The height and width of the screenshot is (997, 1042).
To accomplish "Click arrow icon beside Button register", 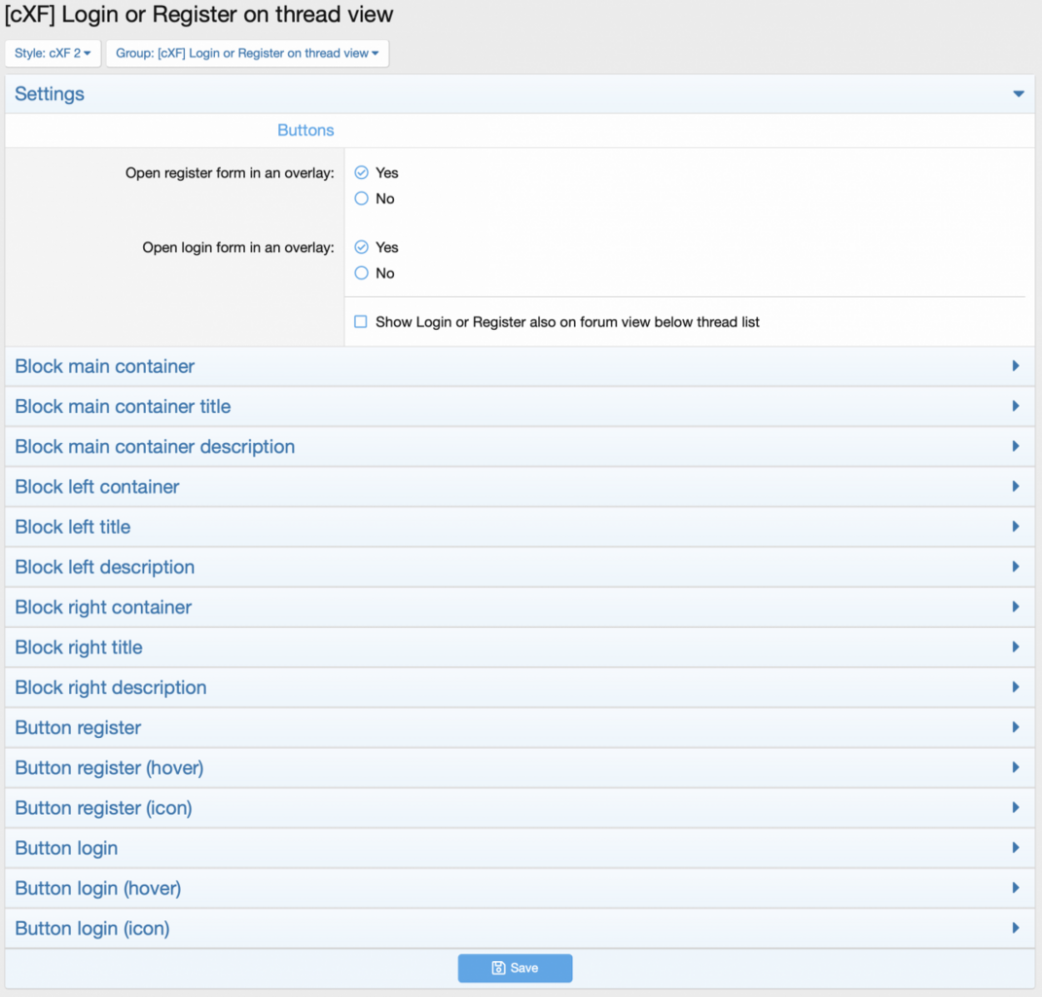I will (1016, 727).
